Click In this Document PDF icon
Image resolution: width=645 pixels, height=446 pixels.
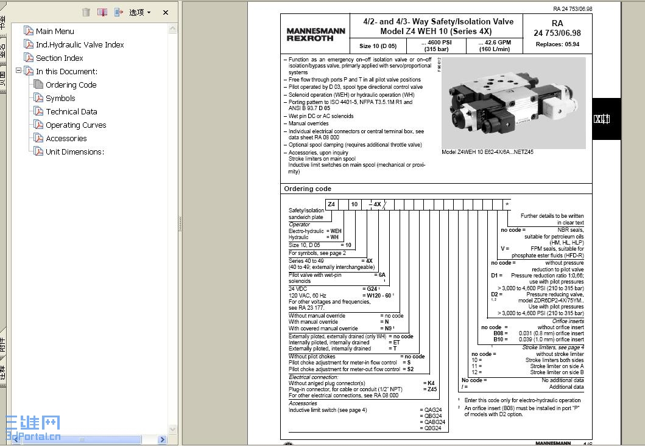click(29, 71)
